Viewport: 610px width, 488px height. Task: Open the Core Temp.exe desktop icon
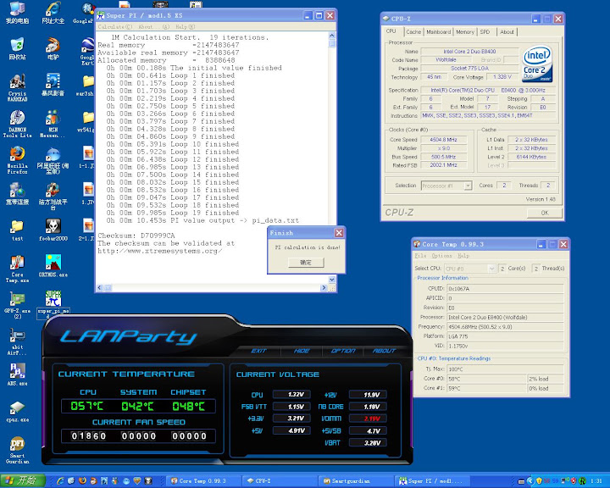coord(16,263)
